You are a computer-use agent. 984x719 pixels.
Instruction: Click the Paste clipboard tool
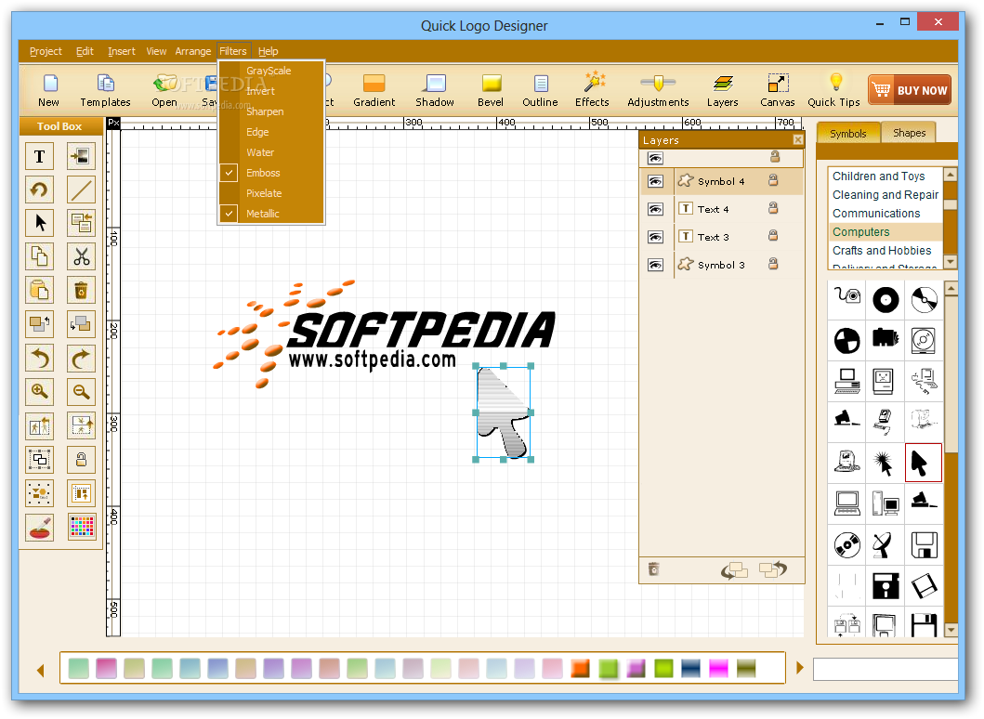(40, 291)
